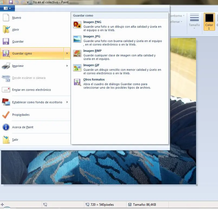Choose Abrir from the file menu
The height and width of the screenshot is (209, 218).
pyautogui.click(x=35, y=30)
